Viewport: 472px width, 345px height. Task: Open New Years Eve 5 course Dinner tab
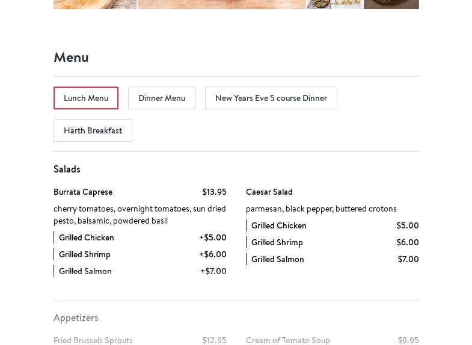coord(271,98)
